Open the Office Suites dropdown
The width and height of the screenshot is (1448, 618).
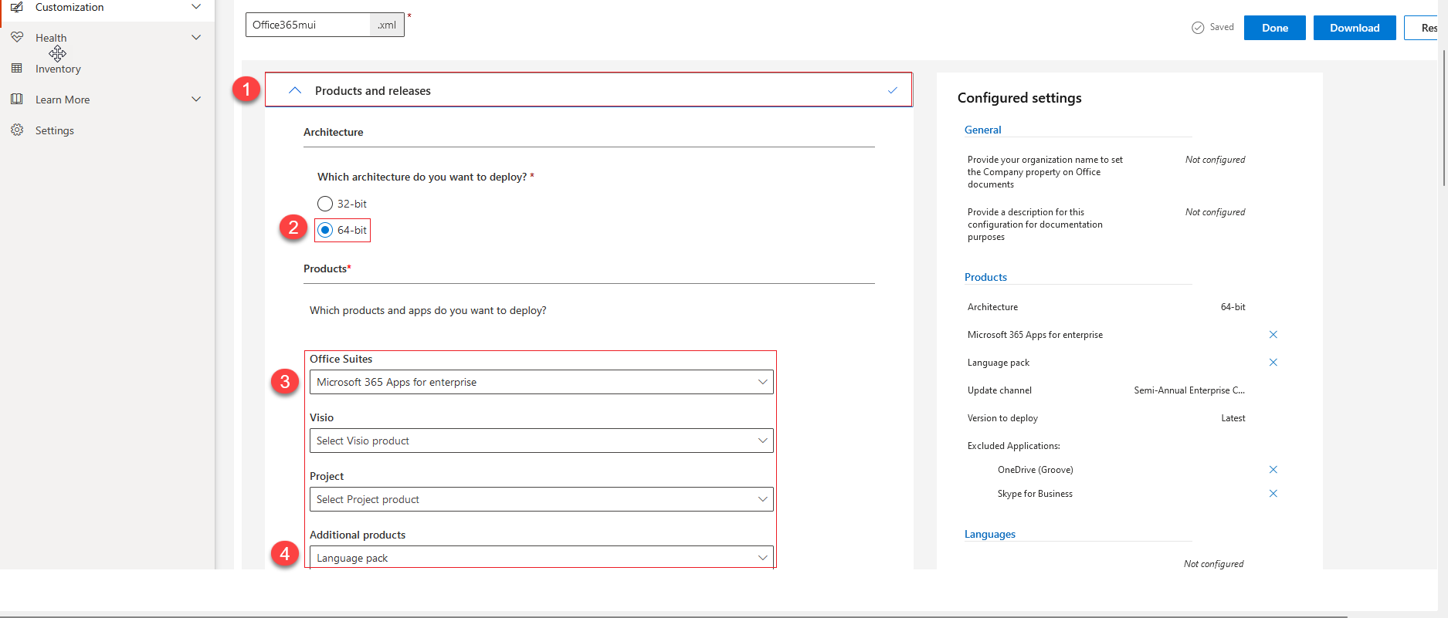pyautogui.click(x=541, y=382)
